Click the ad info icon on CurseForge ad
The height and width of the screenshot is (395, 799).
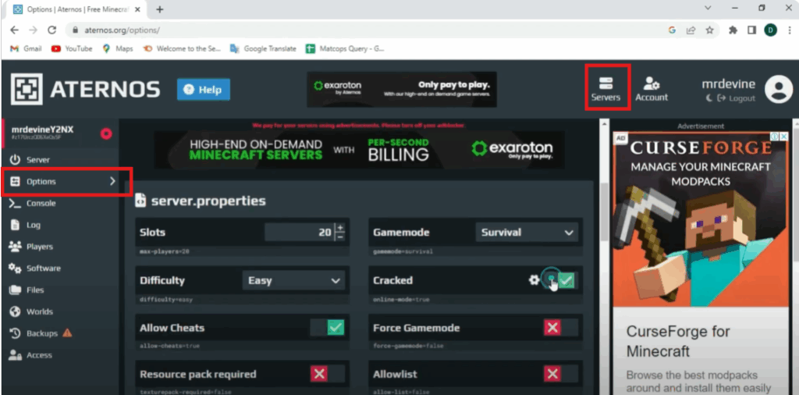click(x=773, y=137)
